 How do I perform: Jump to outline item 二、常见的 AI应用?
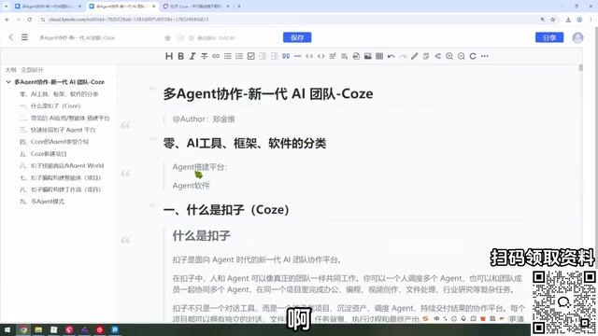point(64,119)
